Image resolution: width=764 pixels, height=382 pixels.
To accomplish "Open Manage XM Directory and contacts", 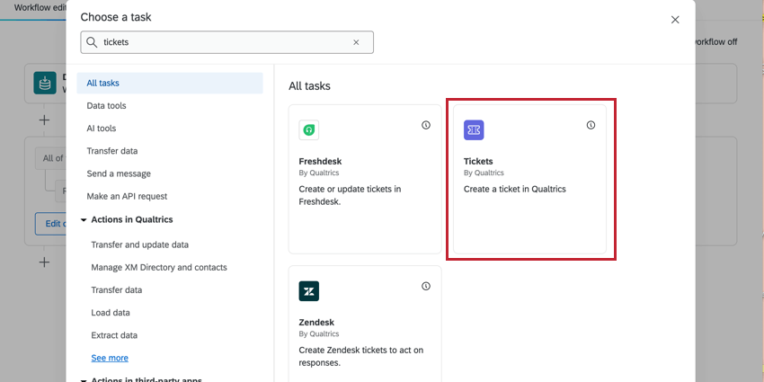I will (158, 267).
